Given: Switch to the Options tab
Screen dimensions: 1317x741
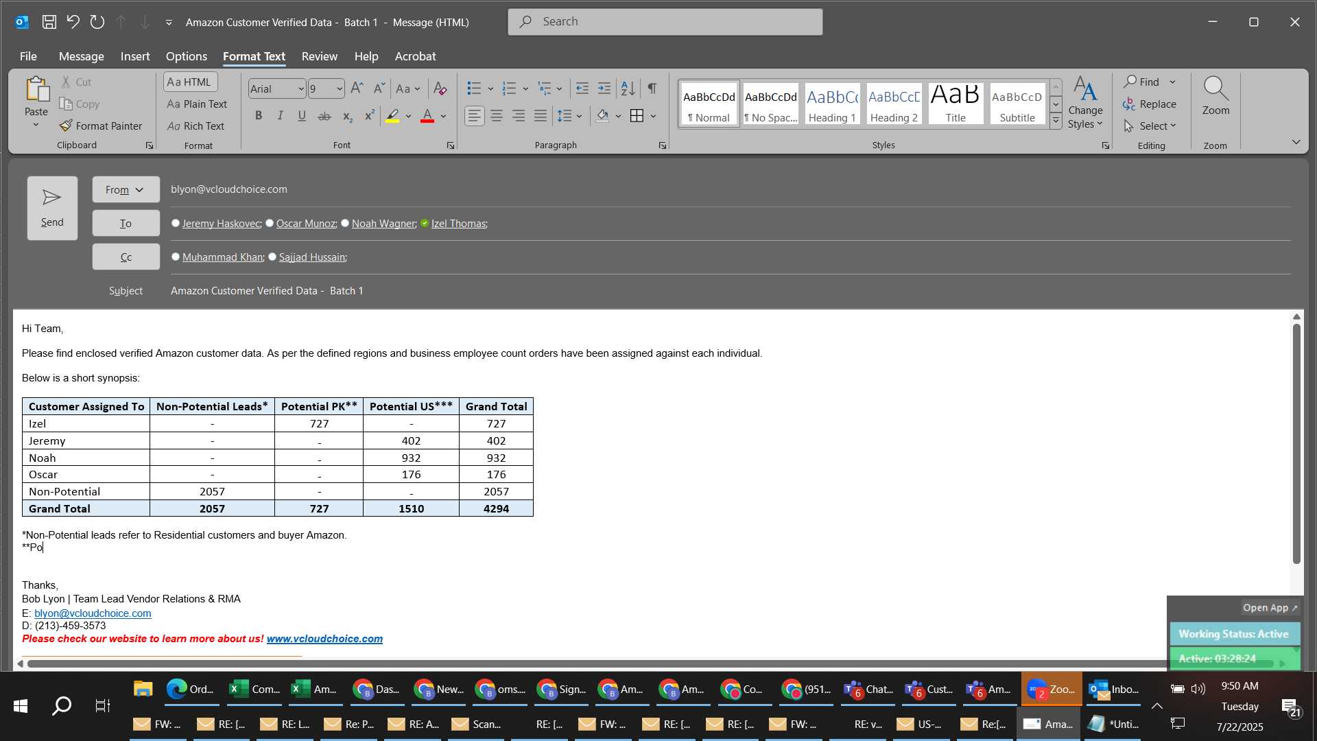Looking at the screenshot, I should (x=186, y=56).
